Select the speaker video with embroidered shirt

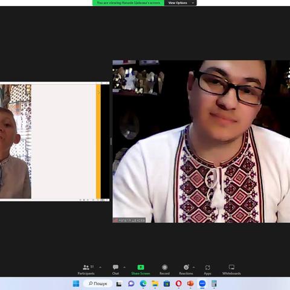tap(201, 141)
